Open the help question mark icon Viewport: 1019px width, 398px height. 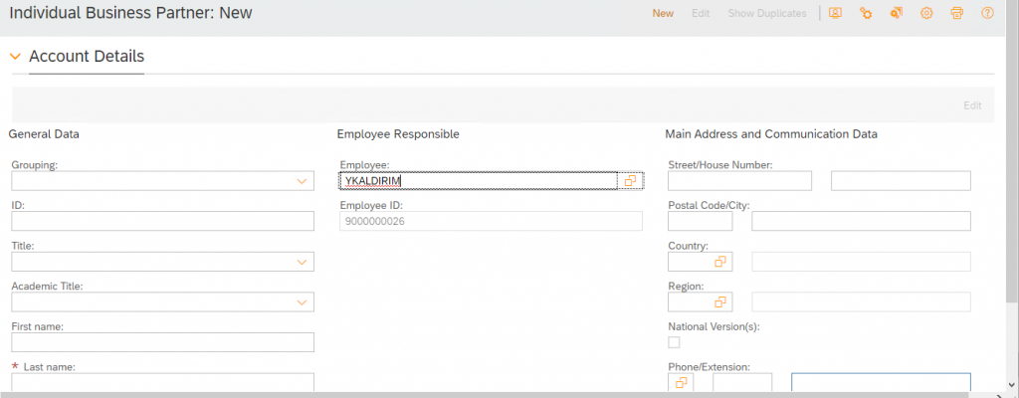point(988,13)
